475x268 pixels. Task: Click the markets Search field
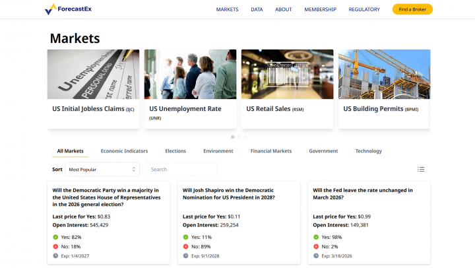(x=181, y=170)
